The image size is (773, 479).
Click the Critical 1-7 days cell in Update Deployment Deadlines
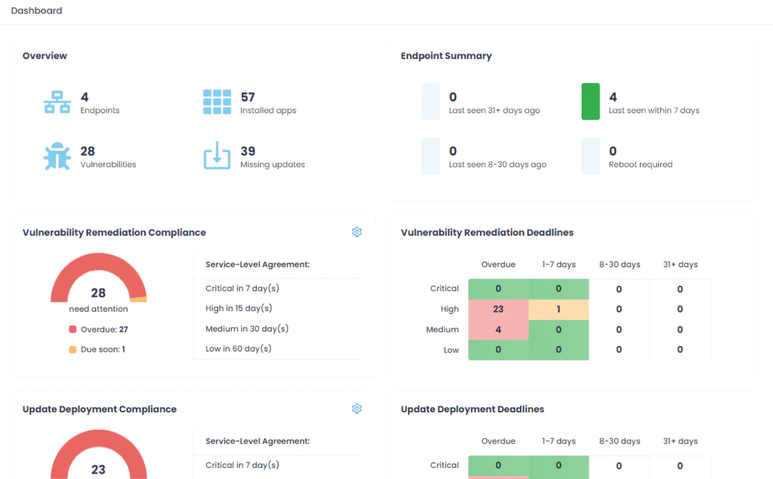point(559,465)
